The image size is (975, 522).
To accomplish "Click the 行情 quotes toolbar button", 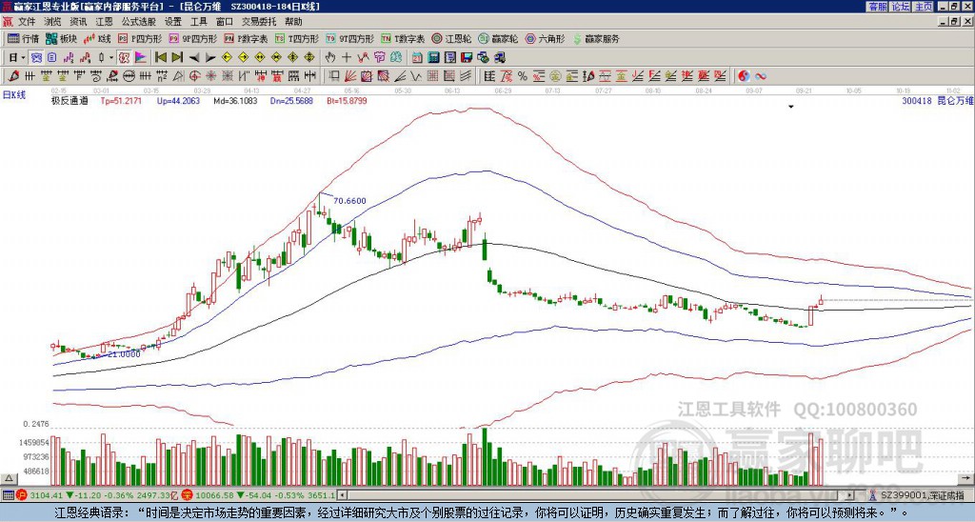I will [24, 38].
